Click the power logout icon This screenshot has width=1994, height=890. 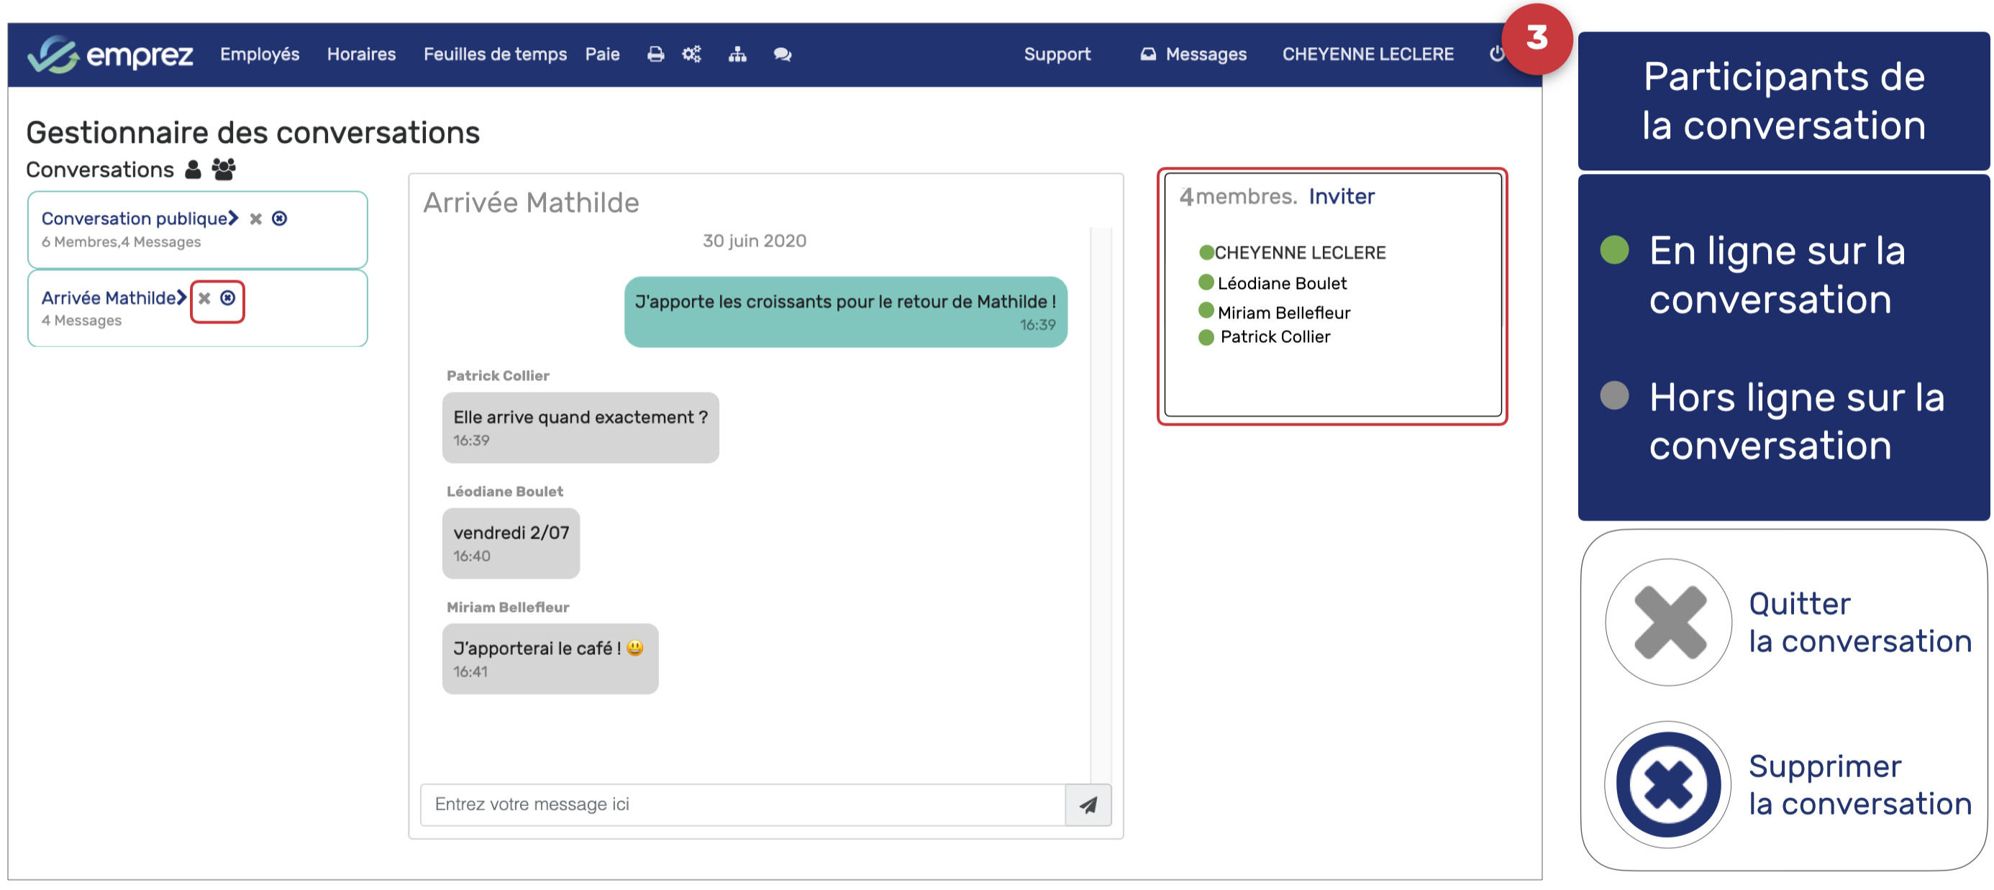tap(1495, 54)
